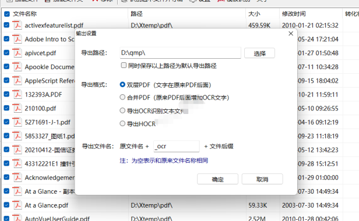Click PDF icon of 20210412-国信证券 row
The width and height of the screenshot is (359, 221).
(17, 149)
